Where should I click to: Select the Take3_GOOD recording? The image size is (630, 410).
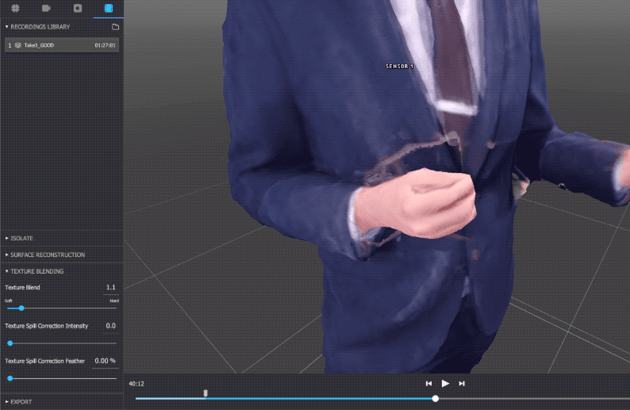click(61, 45)
